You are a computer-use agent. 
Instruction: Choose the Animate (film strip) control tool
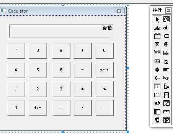pos(166,95)
